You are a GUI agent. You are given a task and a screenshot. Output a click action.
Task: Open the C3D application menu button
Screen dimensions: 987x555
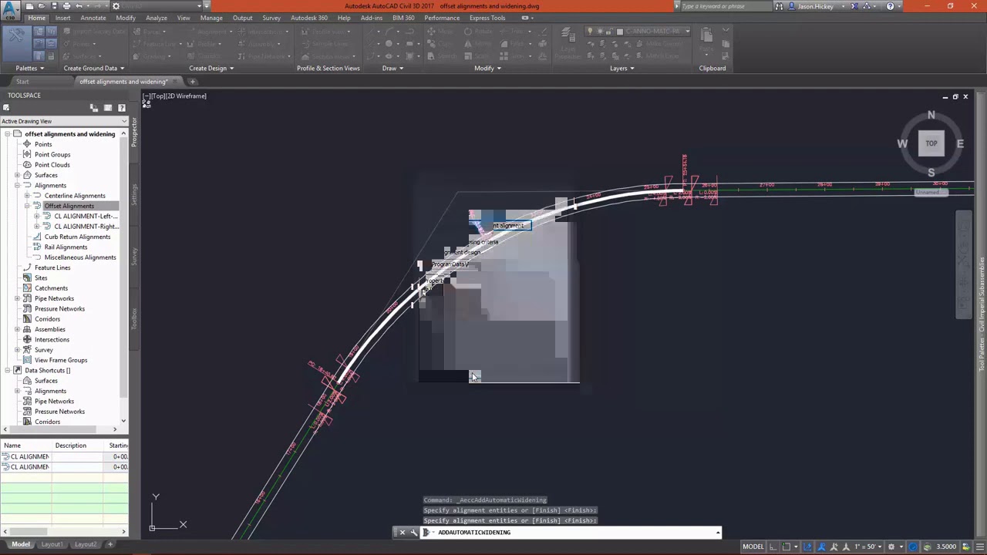[x=10, y=9]
